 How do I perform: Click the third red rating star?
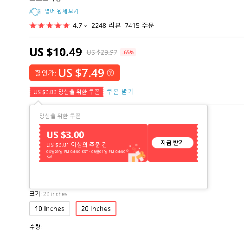coord(50,25)
